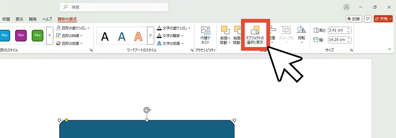Viewport: 396px width, 138px height.
Task: Open the comments pane icon
Action: pos(368,19)
